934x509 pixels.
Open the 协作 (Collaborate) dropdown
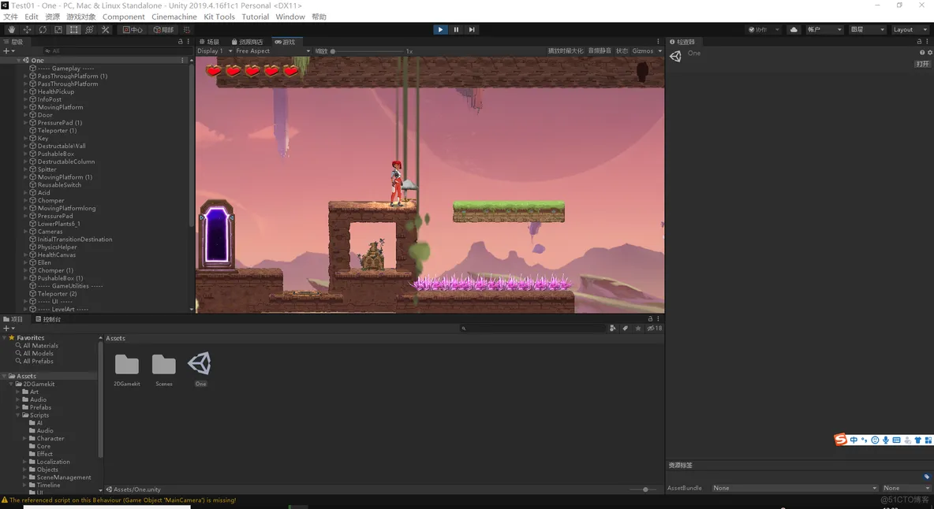pyautogui.click(x=763, y=30)
